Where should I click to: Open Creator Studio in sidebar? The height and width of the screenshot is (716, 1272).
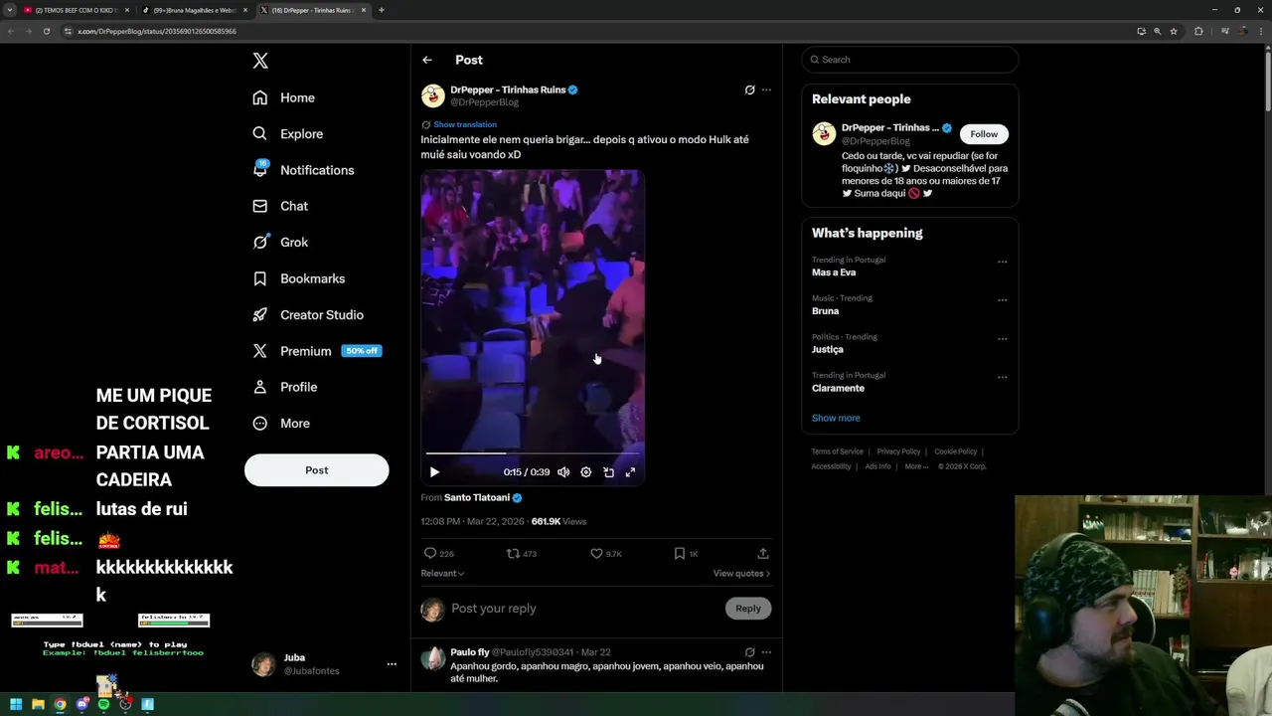pyautogui.click(x=308, y=314)
